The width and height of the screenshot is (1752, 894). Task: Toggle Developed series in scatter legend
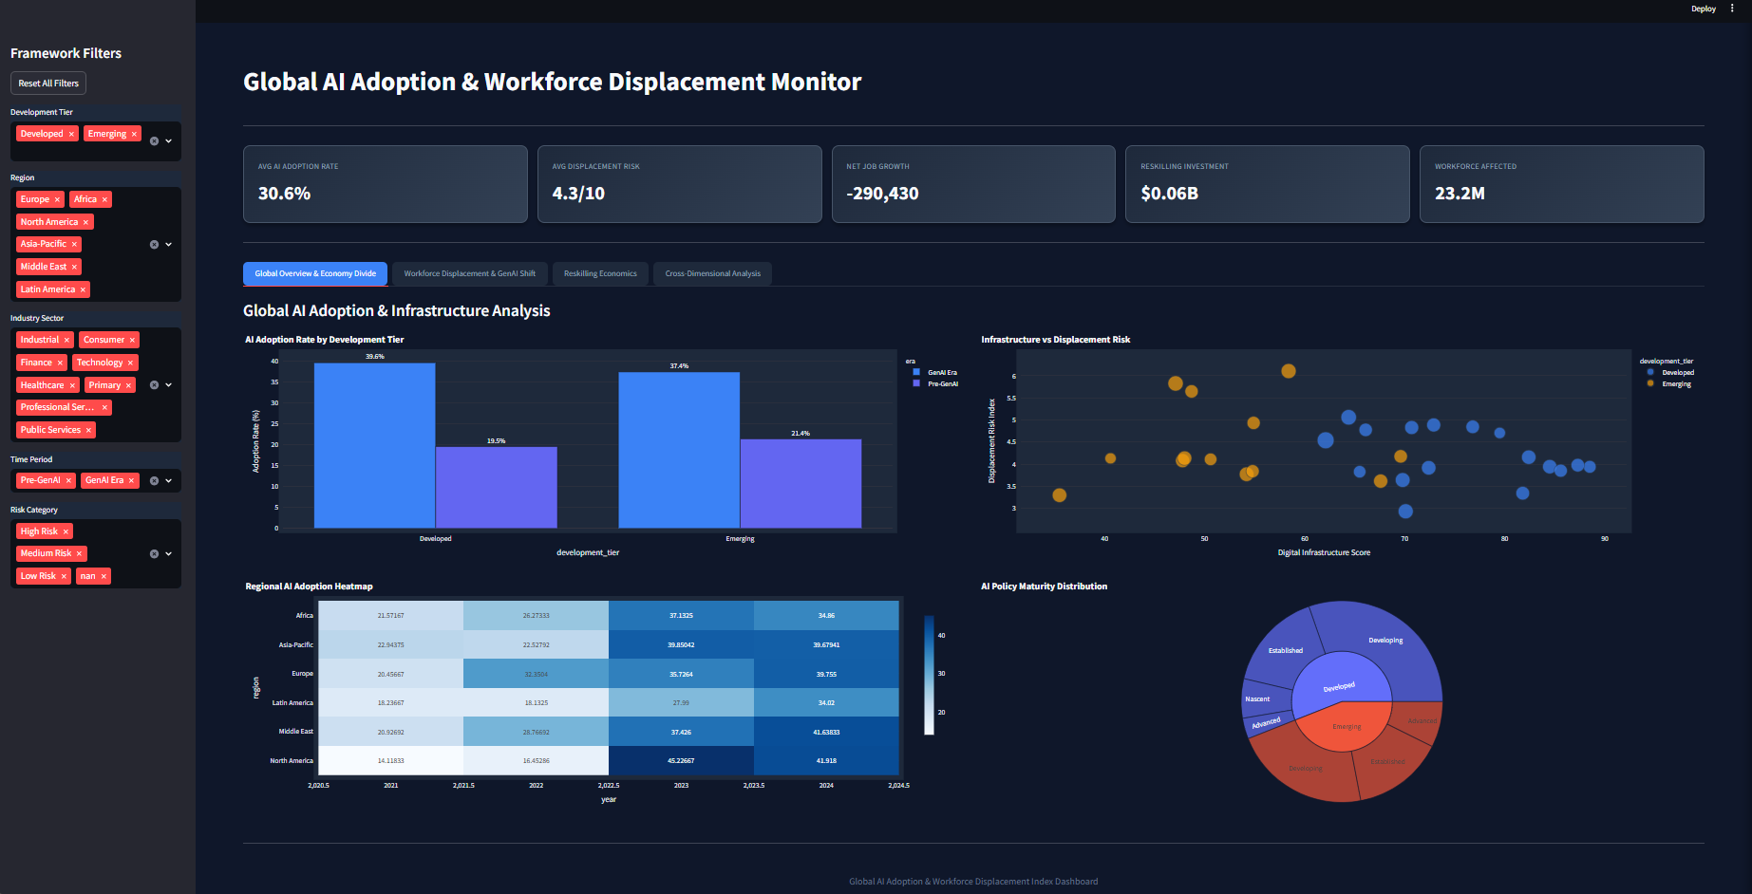click(1671, 373)
